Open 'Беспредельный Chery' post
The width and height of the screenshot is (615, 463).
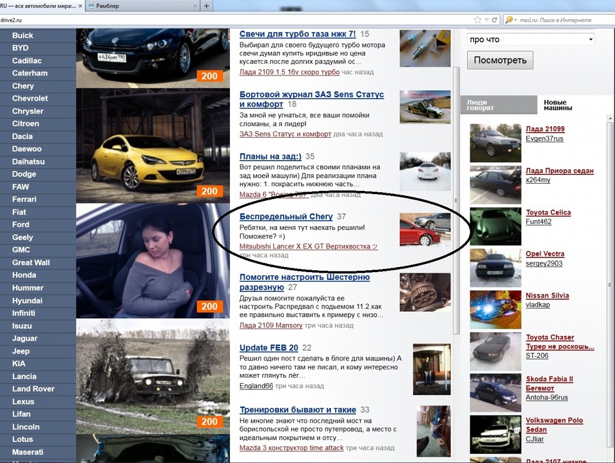tap(286, 216)
